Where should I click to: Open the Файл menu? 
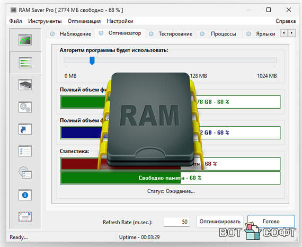15,21
